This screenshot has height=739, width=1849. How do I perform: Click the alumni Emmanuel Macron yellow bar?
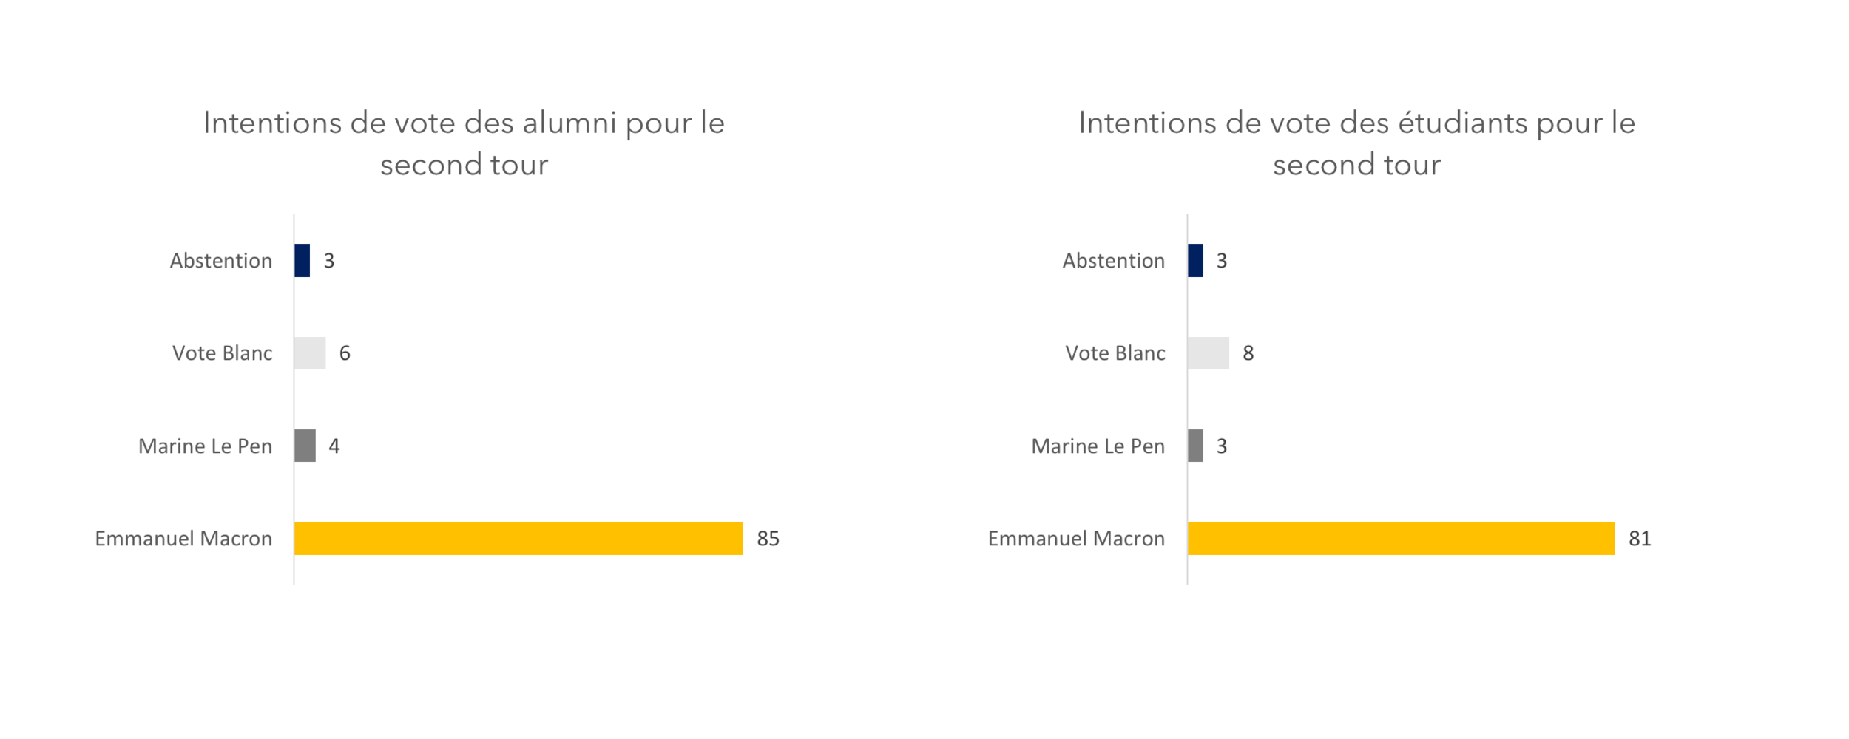pyautogui.click(x=518, y=538)
